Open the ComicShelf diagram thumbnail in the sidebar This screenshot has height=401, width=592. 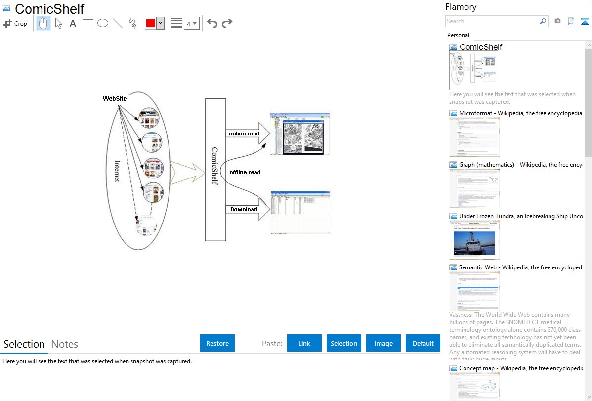click(472, 71)
